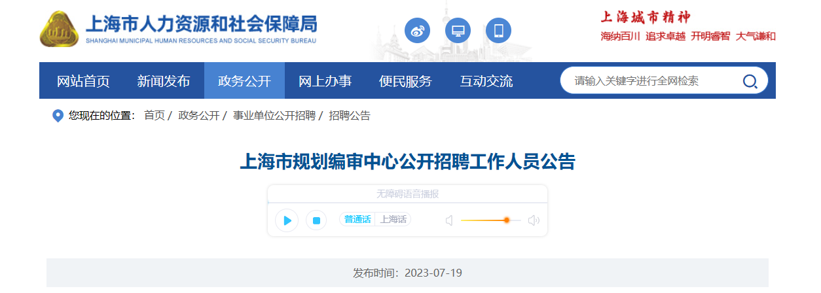Image resolution: width=821 pixels, height=293 pixels.
Task: Open the 新闻发布 menu
Action: pyautogui.click(x=164, y=81)
